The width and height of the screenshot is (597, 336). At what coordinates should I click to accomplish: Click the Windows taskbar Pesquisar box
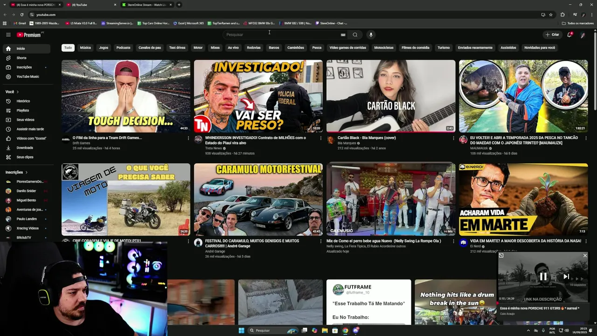click(273, 330)
